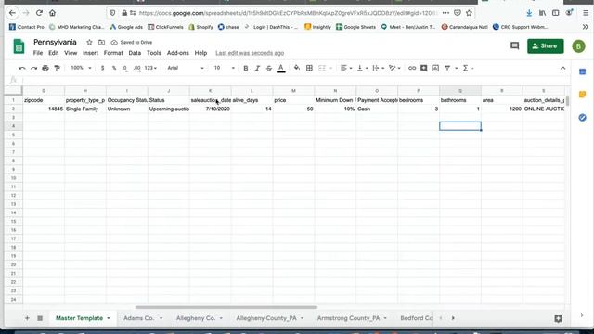Click 'Last edit was seconds ago' link
Viewport: 594px width, 334px height.
(x=250, y=53)
